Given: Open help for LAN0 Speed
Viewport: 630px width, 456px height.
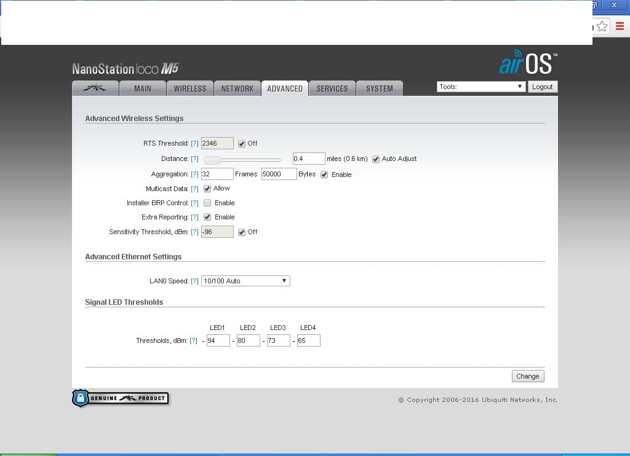Looking at the screenshot, I should tap(194, 281).
